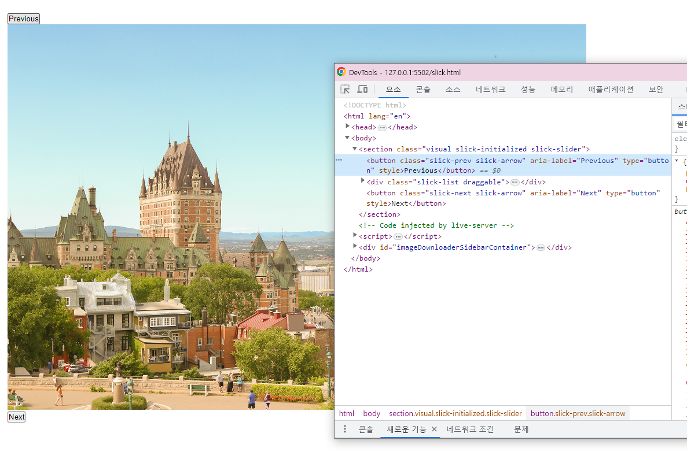Click the ellipsis inside script tag

click(398, 237)
